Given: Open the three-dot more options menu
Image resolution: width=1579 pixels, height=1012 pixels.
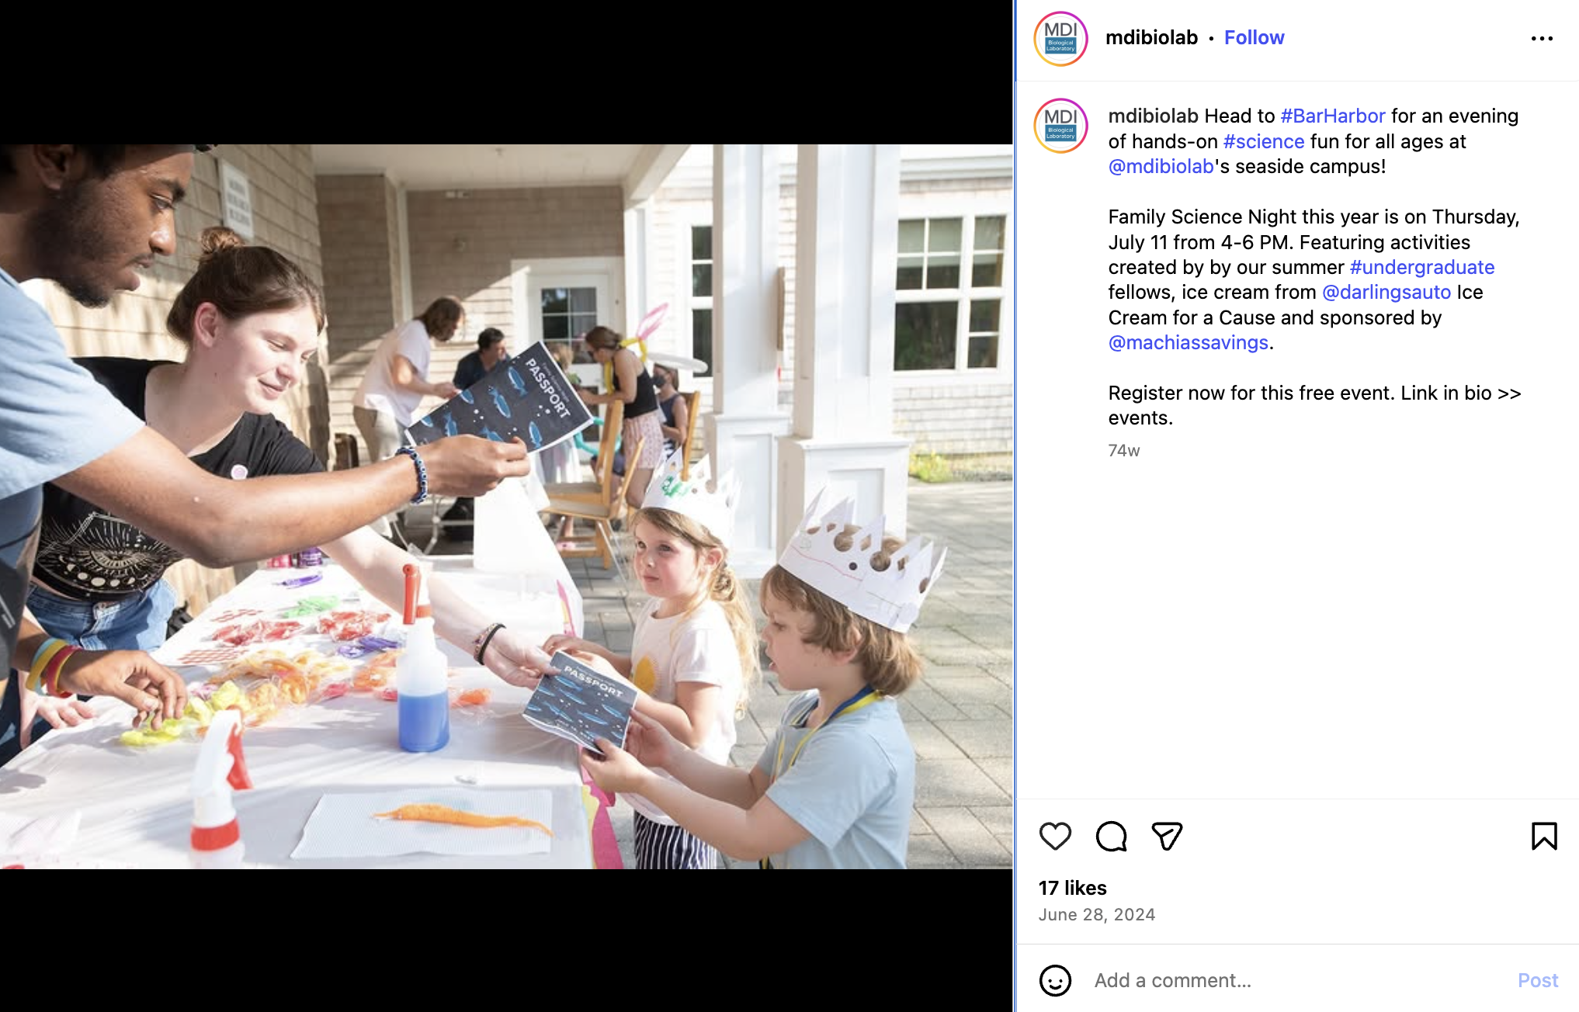Looking at the screenshot, I should pyautogui.click(x=1542, y=38).
